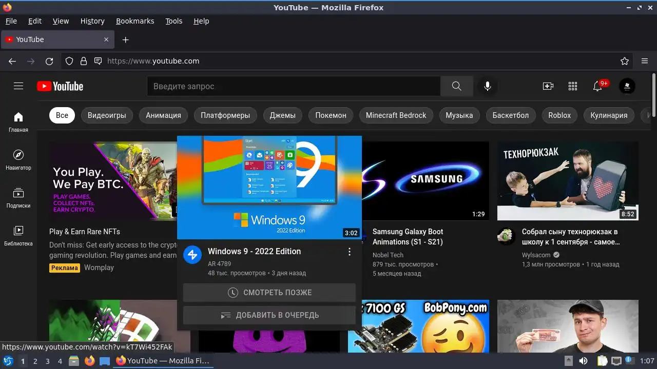The width and height of the screenshot is (657, 369).
Task: Open Windows 9 - 2022 Edition title
Action: 254,251
